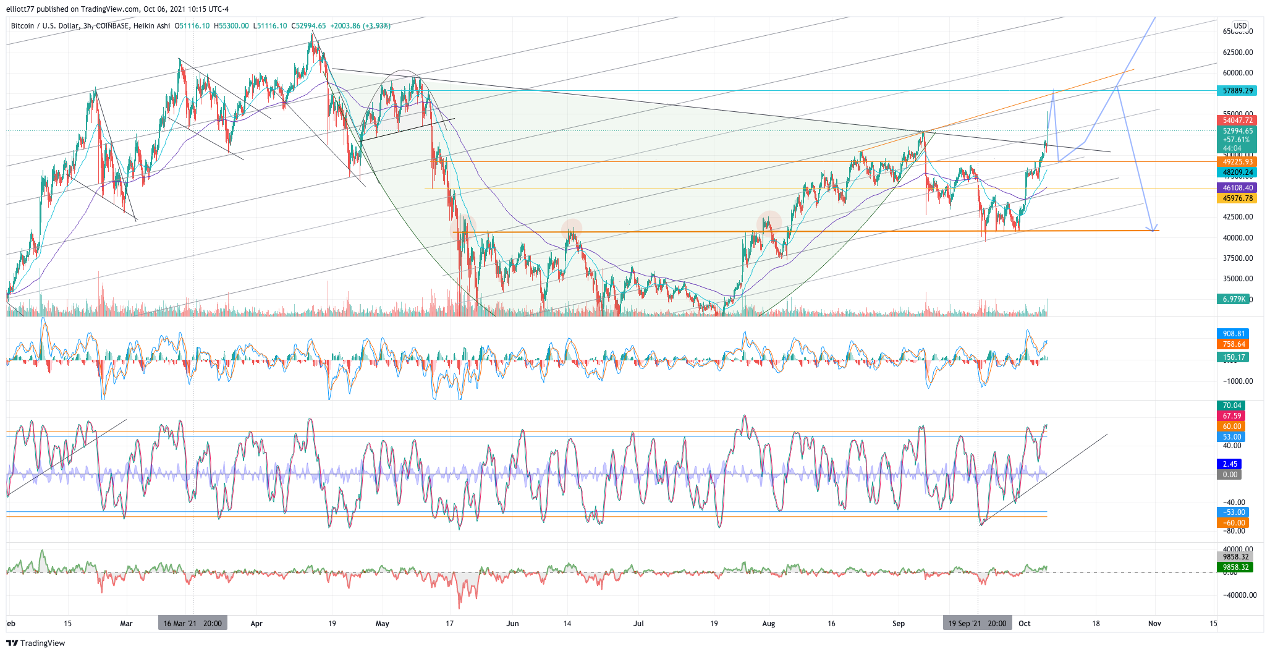Click the Aug label on time axis
The image size is (1270, 654).
tap(769, 624)
